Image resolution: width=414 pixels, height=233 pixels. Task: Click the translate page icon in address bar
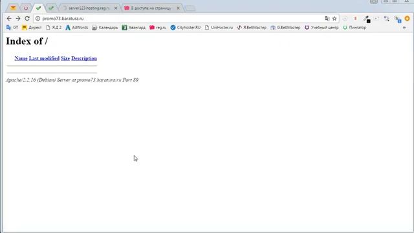click(x=327, y=19)
